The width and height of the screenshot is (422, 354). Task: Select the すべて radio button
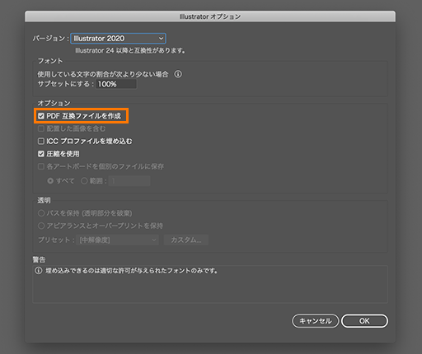[x=50, y=181]
